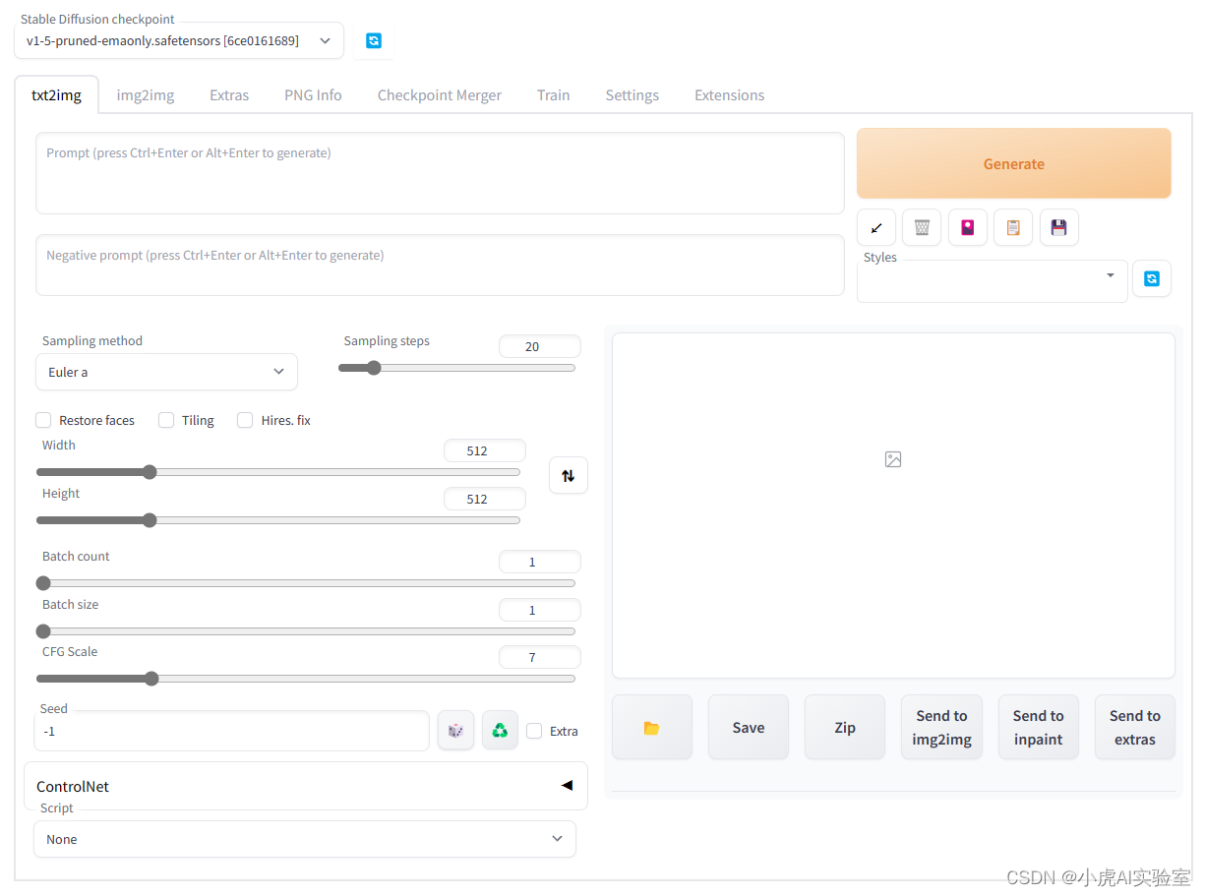Adjust the Height slider
The image size is (1205, 896).
pos(278,520)
